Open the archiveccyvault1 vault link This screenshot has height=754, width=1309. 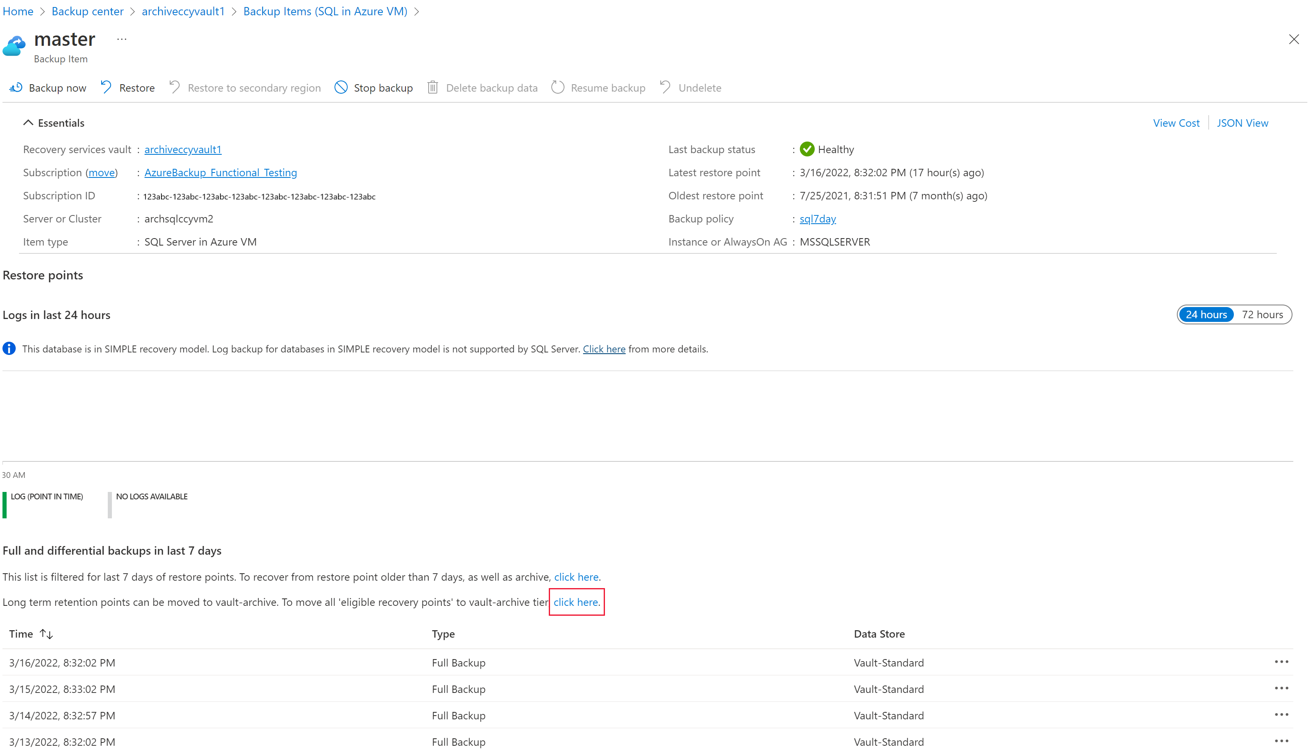183,148
